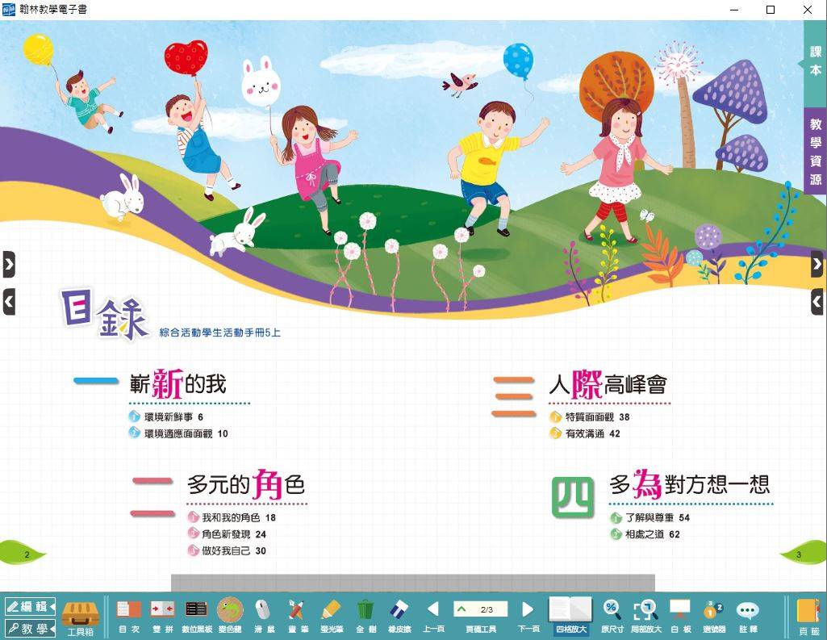Viewport: 827px width, 640px height.
Task: Open the 註釋 annotation bubble
Action: pyautogui.click(x=747, y=617)
